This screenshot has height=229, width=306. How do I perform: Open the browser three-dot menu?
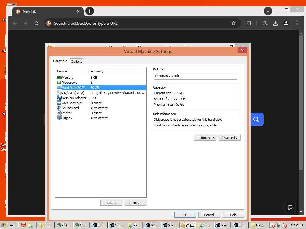tap(297, 23)
